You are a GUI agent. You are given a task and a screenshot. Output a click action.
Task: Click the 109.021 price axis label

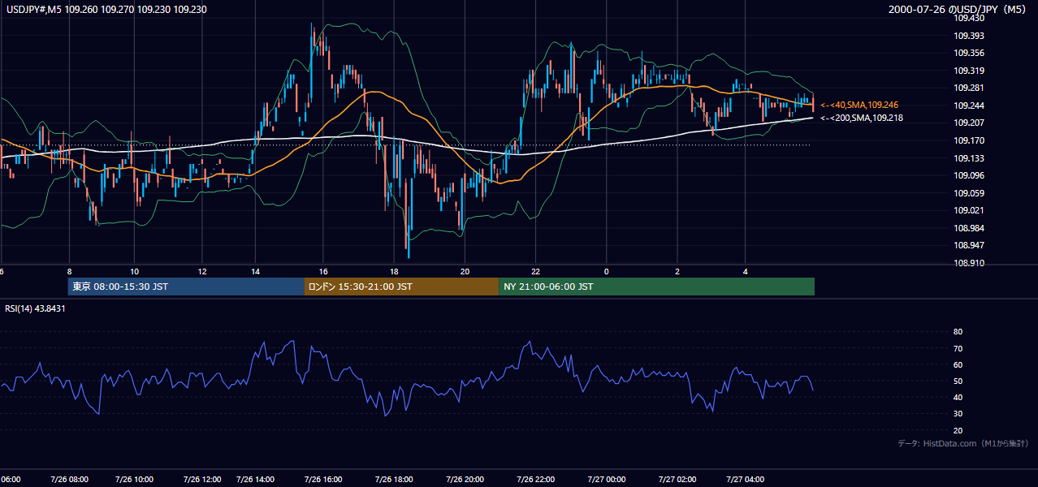click(x=969, y=211)
